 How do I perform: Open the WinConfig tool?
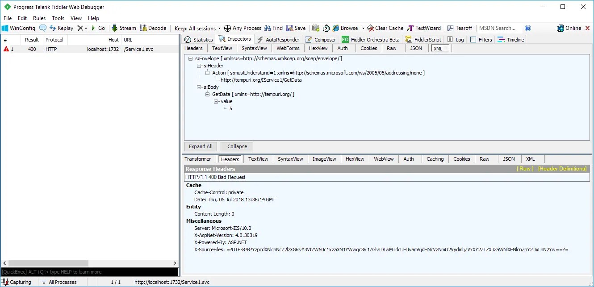(18, 28)
